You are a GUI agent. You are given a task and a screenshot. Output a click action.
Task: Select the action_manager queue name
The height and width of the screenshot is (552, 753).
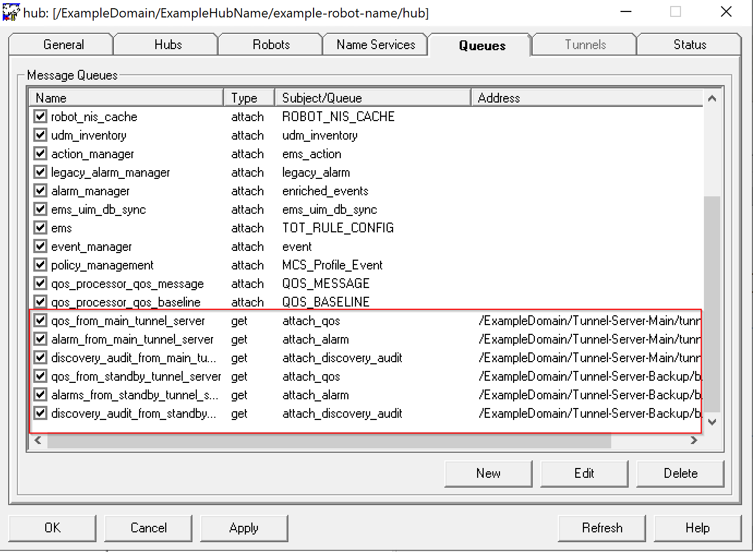pyautogui.click(x=93, y=154)
